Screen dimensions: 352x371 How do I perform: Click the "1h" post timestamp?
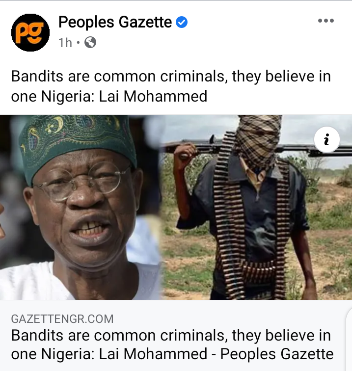65,43
